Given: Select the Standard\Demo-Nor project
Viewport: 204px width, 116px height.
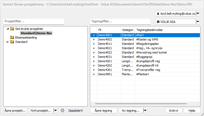Looking at the screenshot, I should point(36,33).
